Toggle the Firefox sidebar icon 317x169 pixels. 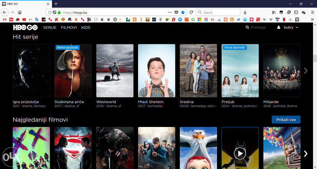296,12
